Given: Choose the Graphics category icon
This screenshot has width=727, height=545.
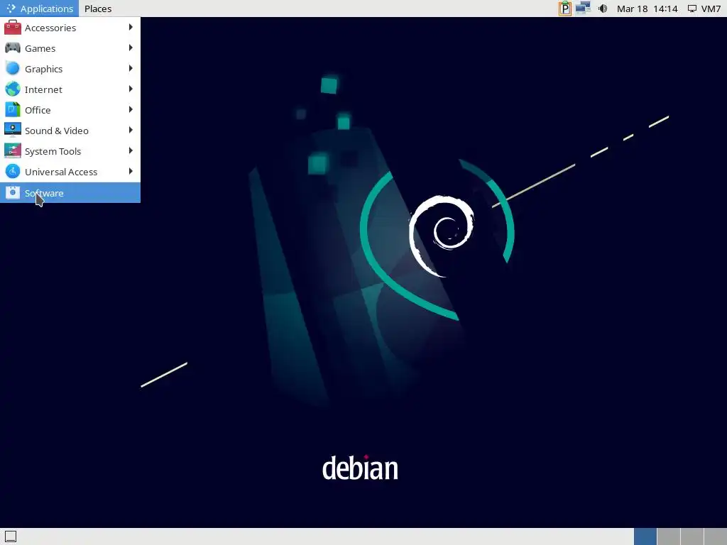Looking at the screenshot, I should pos(13,69).
